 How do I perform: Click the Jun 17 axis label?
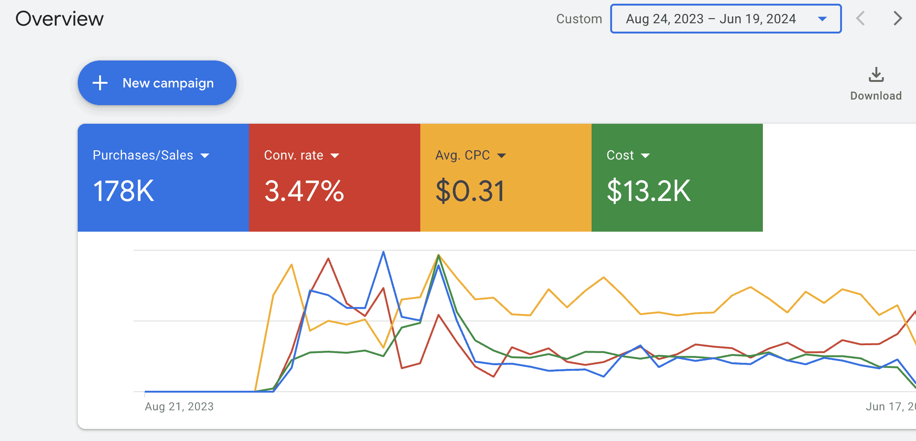pyautogui.click(x=890, y=407)
